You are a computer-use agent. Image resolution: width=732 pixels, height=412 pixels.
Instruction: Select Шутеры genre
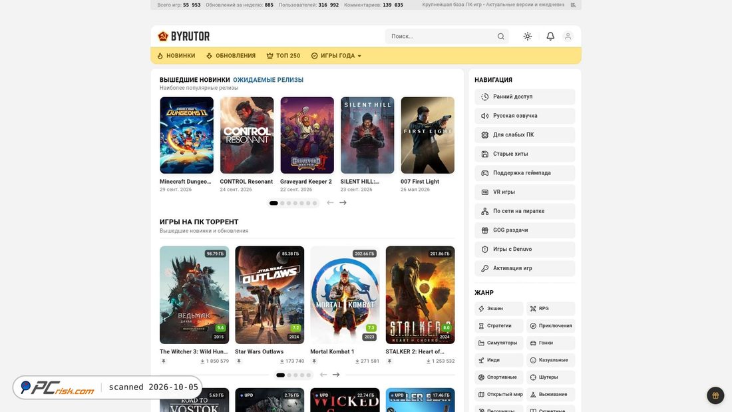551,377
